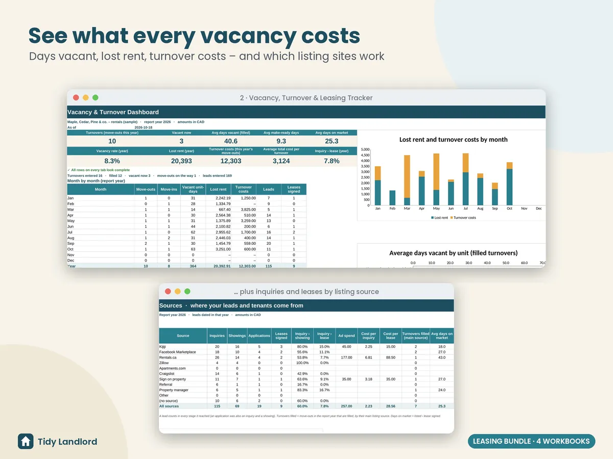Select the Referral source row
This screenshot has width=613, height=459.
pyautogui.click(x=306, y=385)
